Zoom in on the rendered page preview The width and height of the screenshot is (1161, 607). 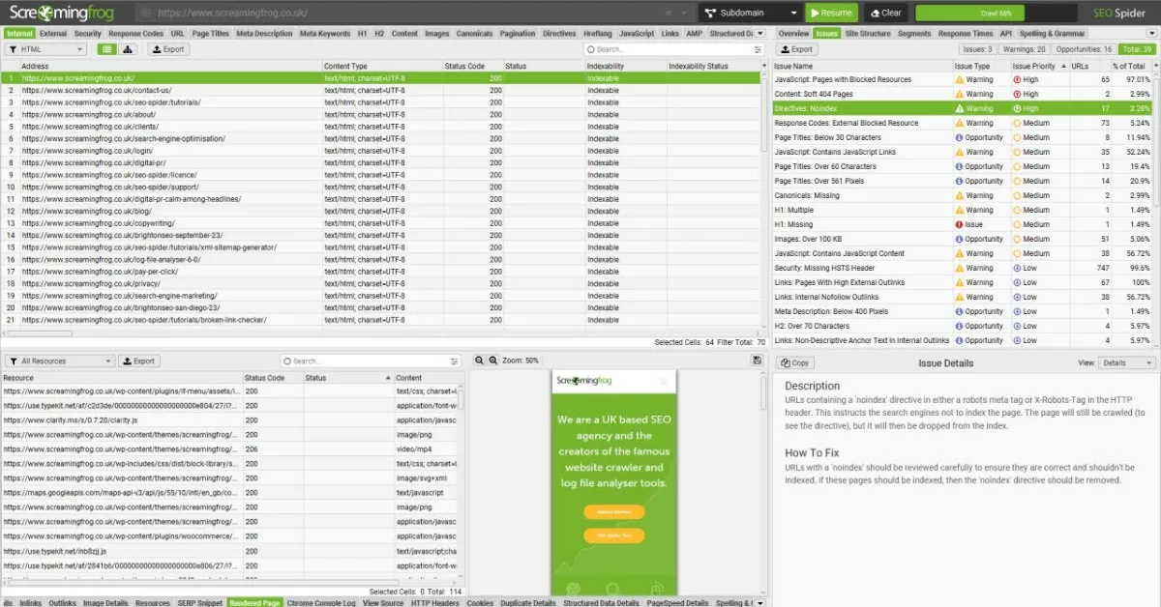pyautogui.click(x=492, y=360)
